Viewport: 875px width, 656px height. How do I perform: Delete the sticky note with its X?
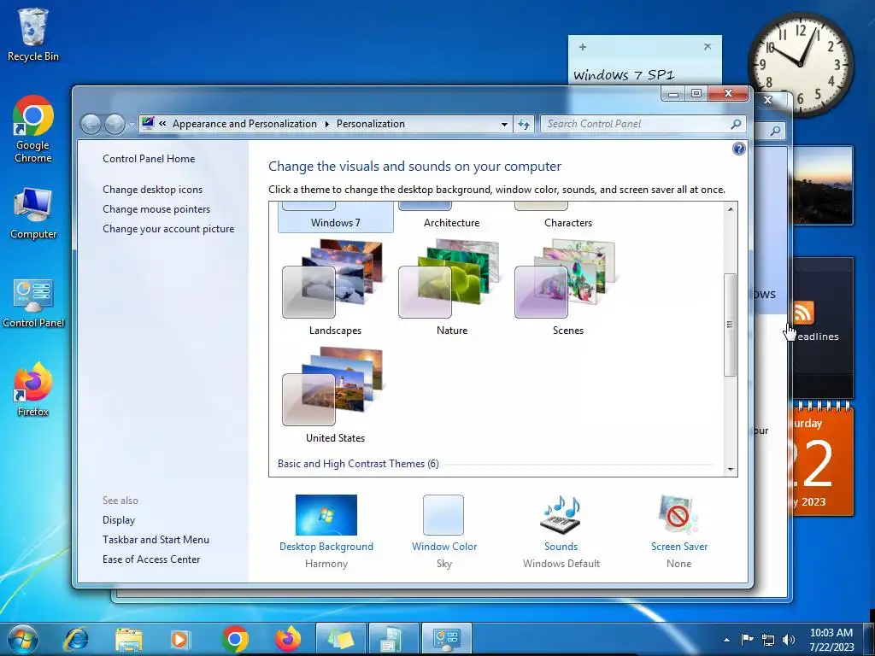click(x=708, y=47)
